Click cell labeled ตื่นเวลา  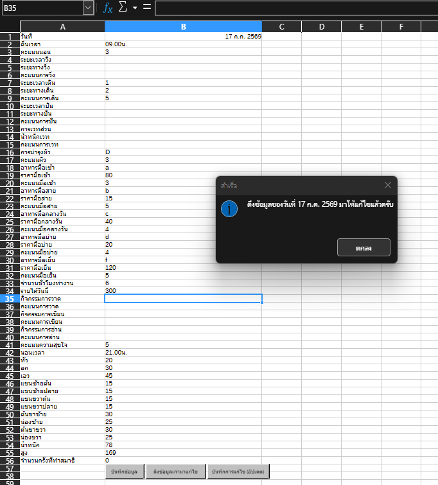pyautogui.click(x=62, y=44)
